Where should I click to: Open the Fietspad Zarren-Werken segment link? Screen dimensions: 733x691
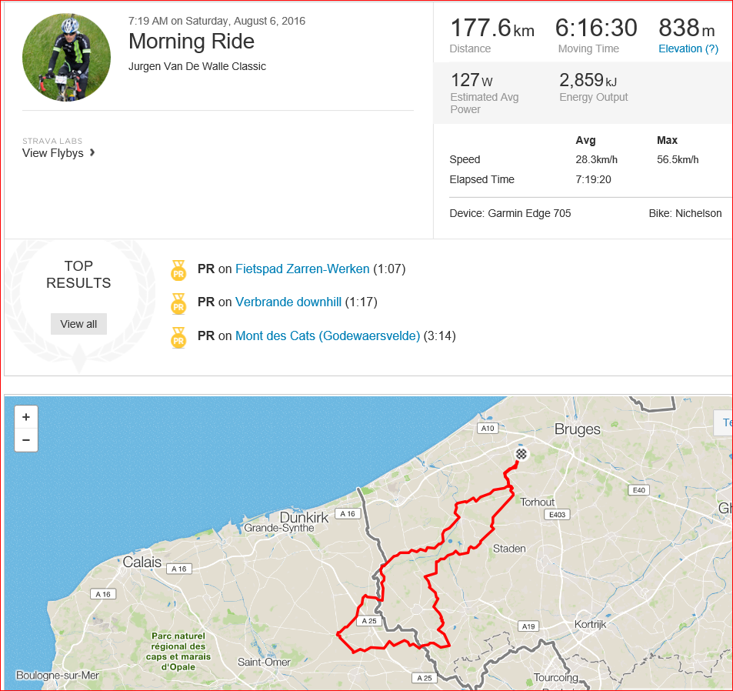tap(302, 269)
